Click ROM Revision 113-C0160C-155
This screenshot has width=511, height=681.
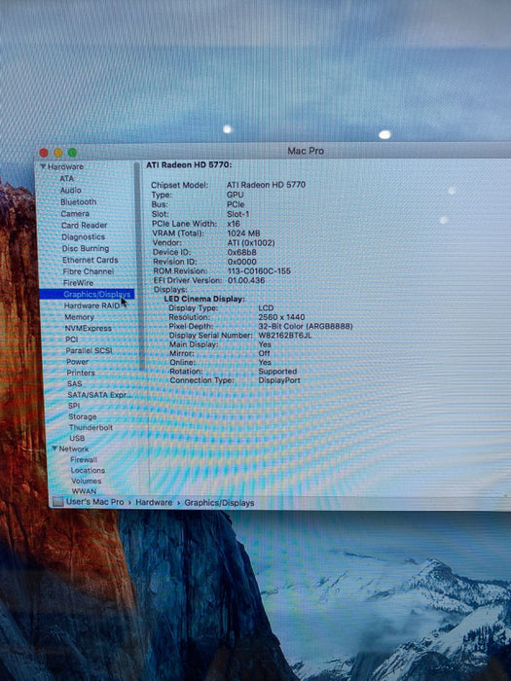(260, 271)
